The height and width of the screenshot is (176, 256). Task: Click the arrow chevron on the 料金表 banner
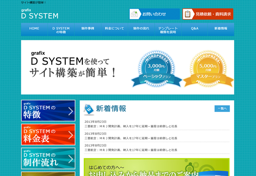tap(71, 135)
